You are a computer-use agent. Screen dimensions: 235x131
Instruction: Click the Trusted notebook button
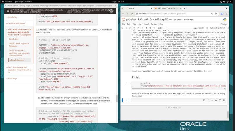pyautogui.click(x=224, y=24)
